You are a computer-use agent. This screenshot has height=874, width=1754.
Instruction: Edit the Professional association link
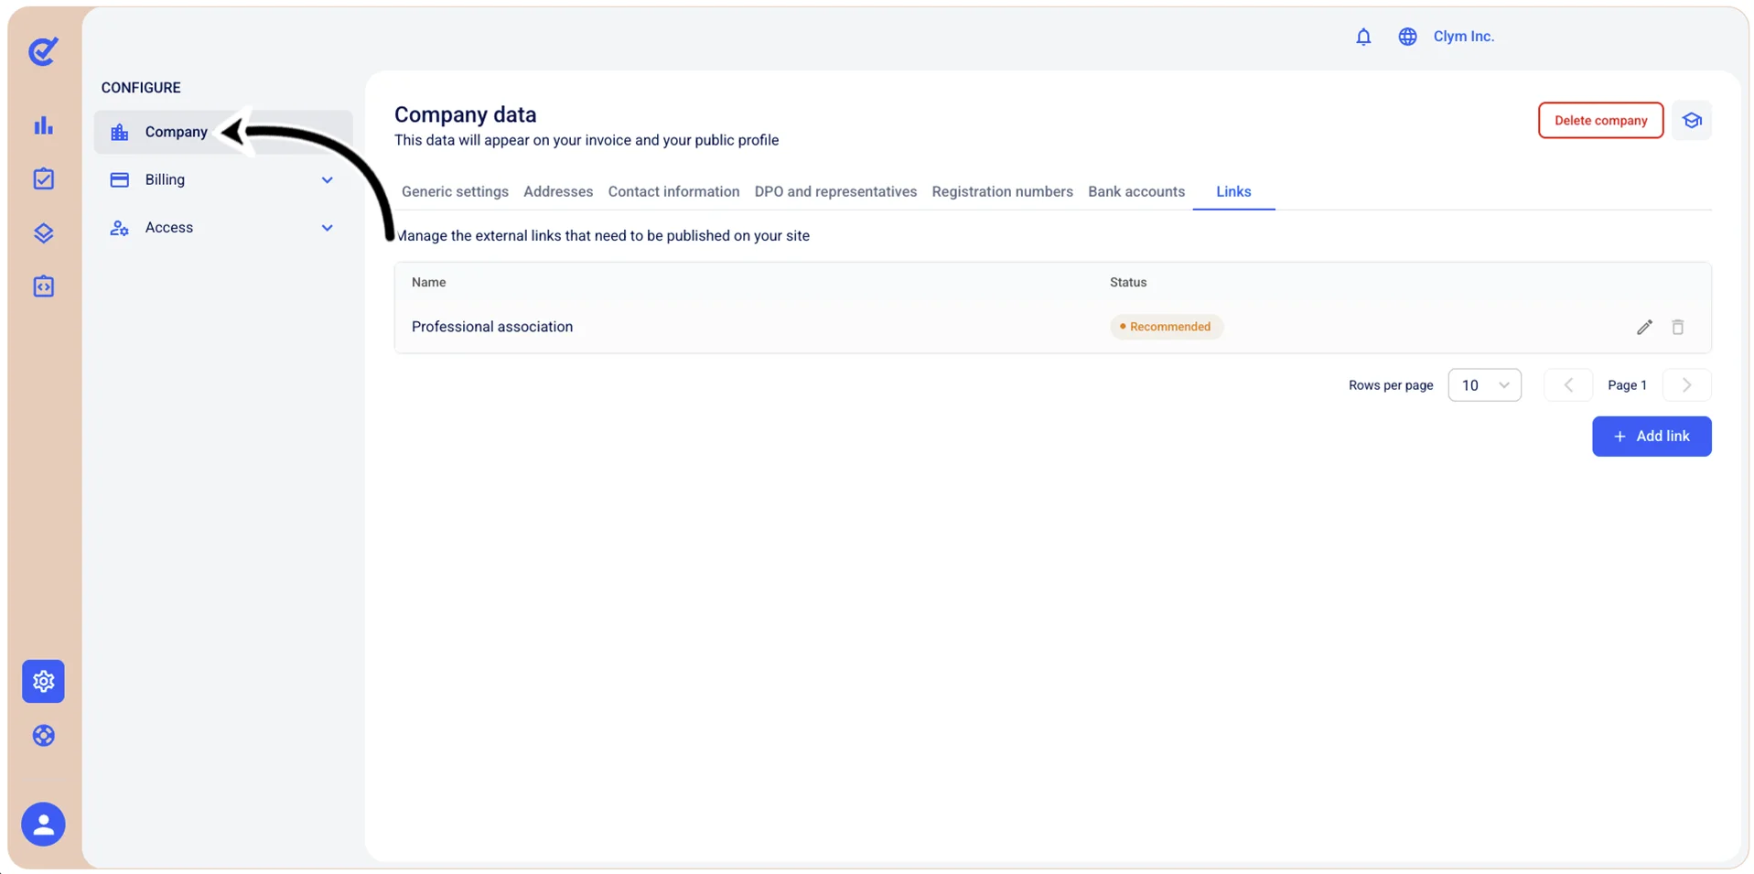1644,327
